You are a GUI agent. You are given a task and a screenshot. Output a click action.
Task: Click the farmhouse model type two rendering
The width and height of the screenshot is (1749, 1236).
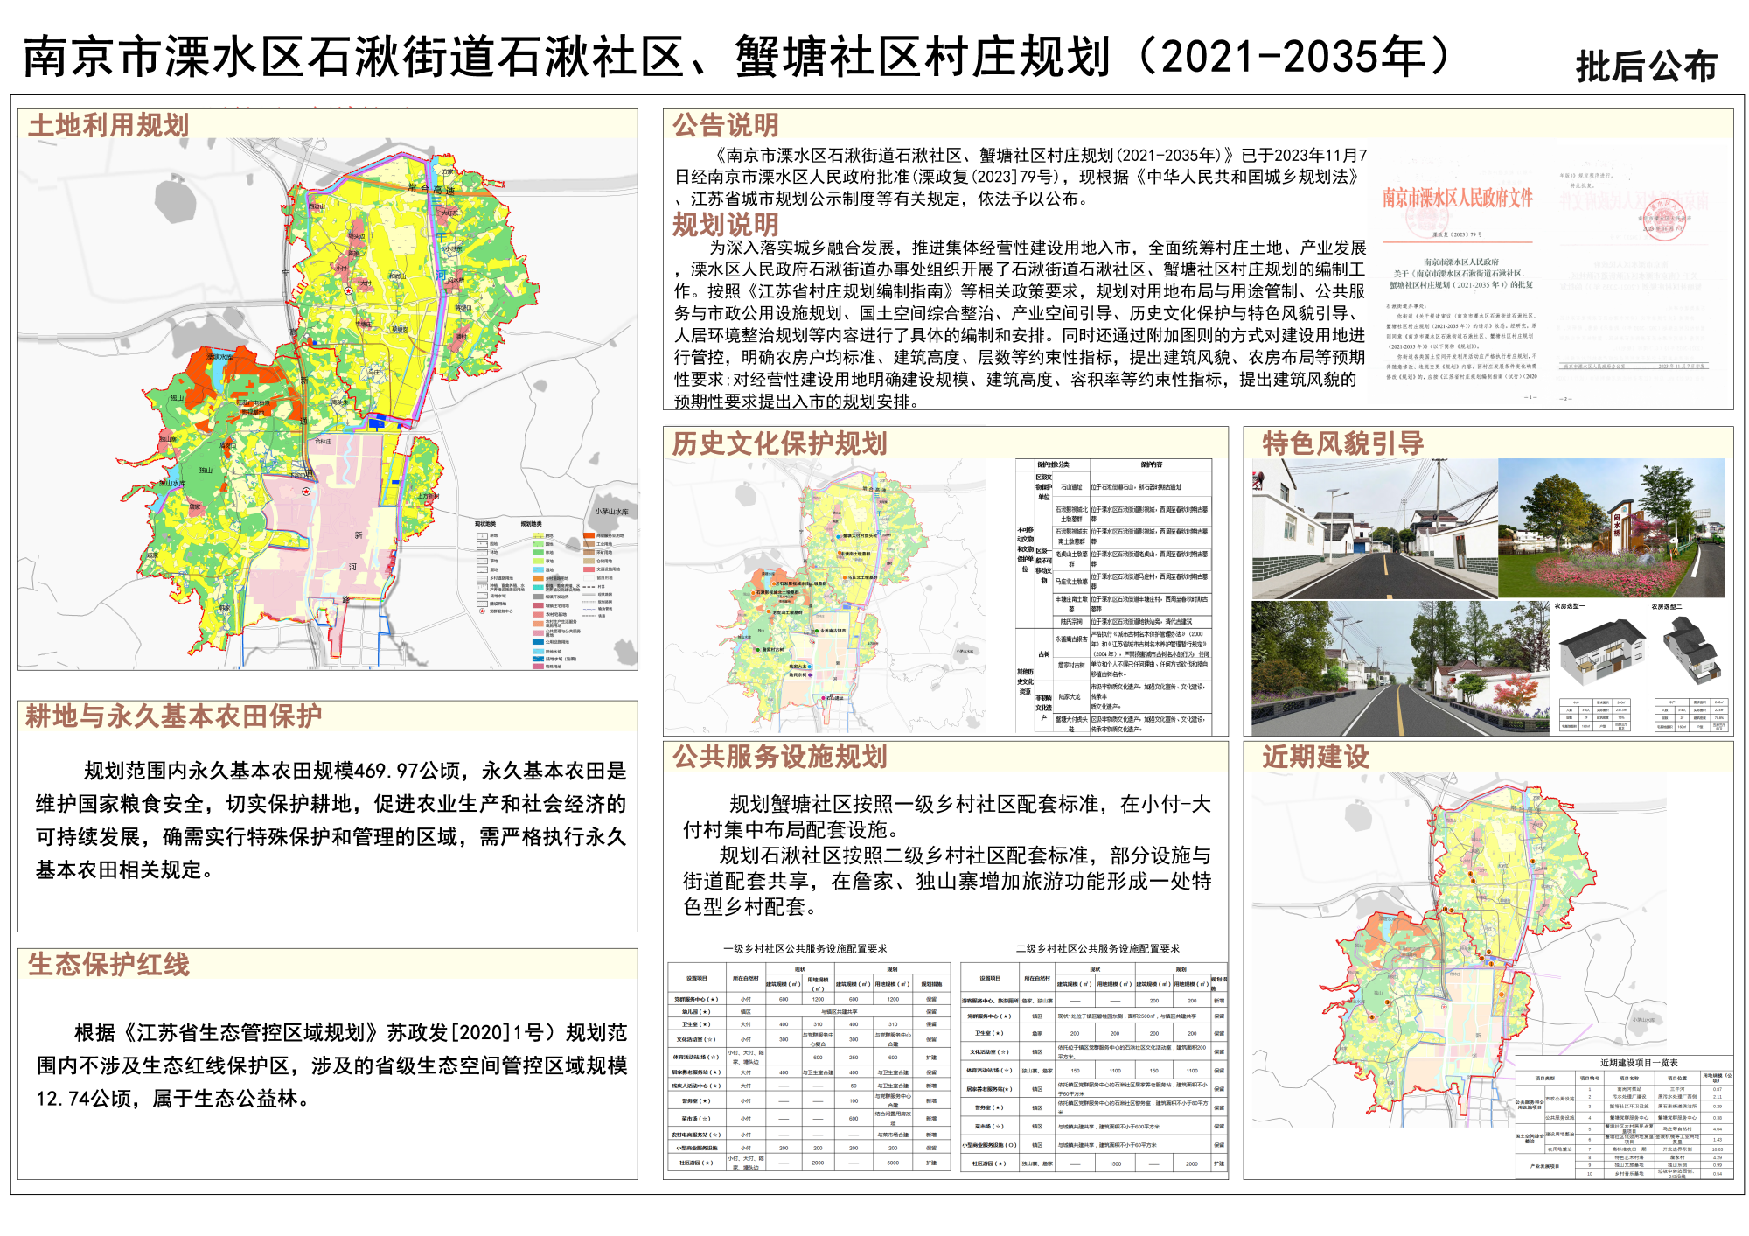pyautogui.click(x=1690, y=649)
